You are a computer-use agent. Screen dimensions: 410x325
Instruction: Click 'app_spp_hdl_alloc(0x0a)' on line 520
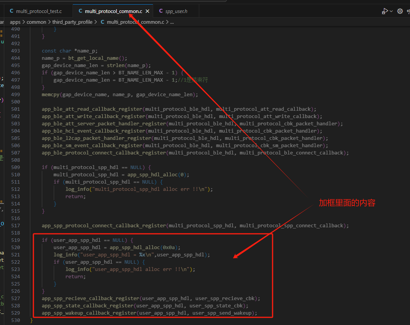144,248
